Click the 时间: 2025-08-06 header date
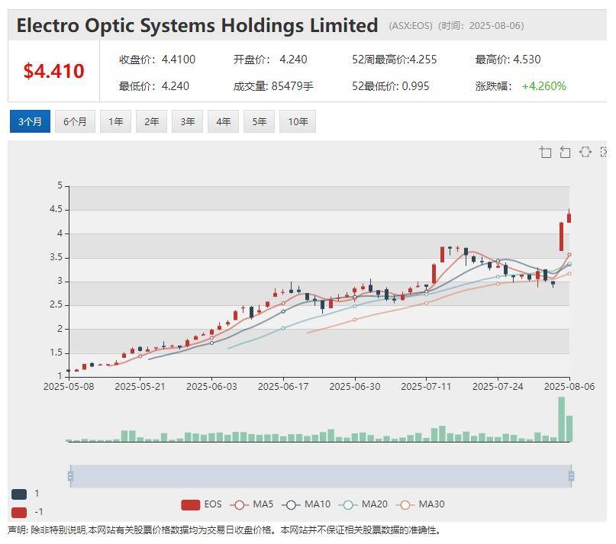Image resolution: width=616 pixels, height=544 pixels. point(481,26)
